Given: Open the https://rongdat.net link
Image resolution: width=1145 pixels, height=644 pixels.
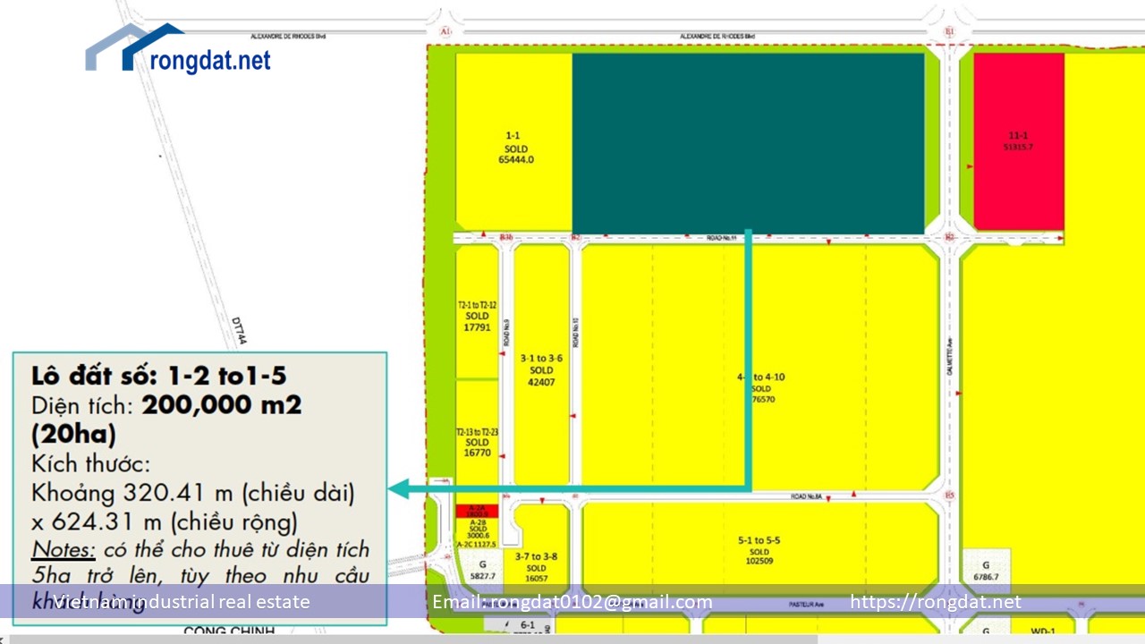Looking at the screenshot, I should tap(935, 602).
